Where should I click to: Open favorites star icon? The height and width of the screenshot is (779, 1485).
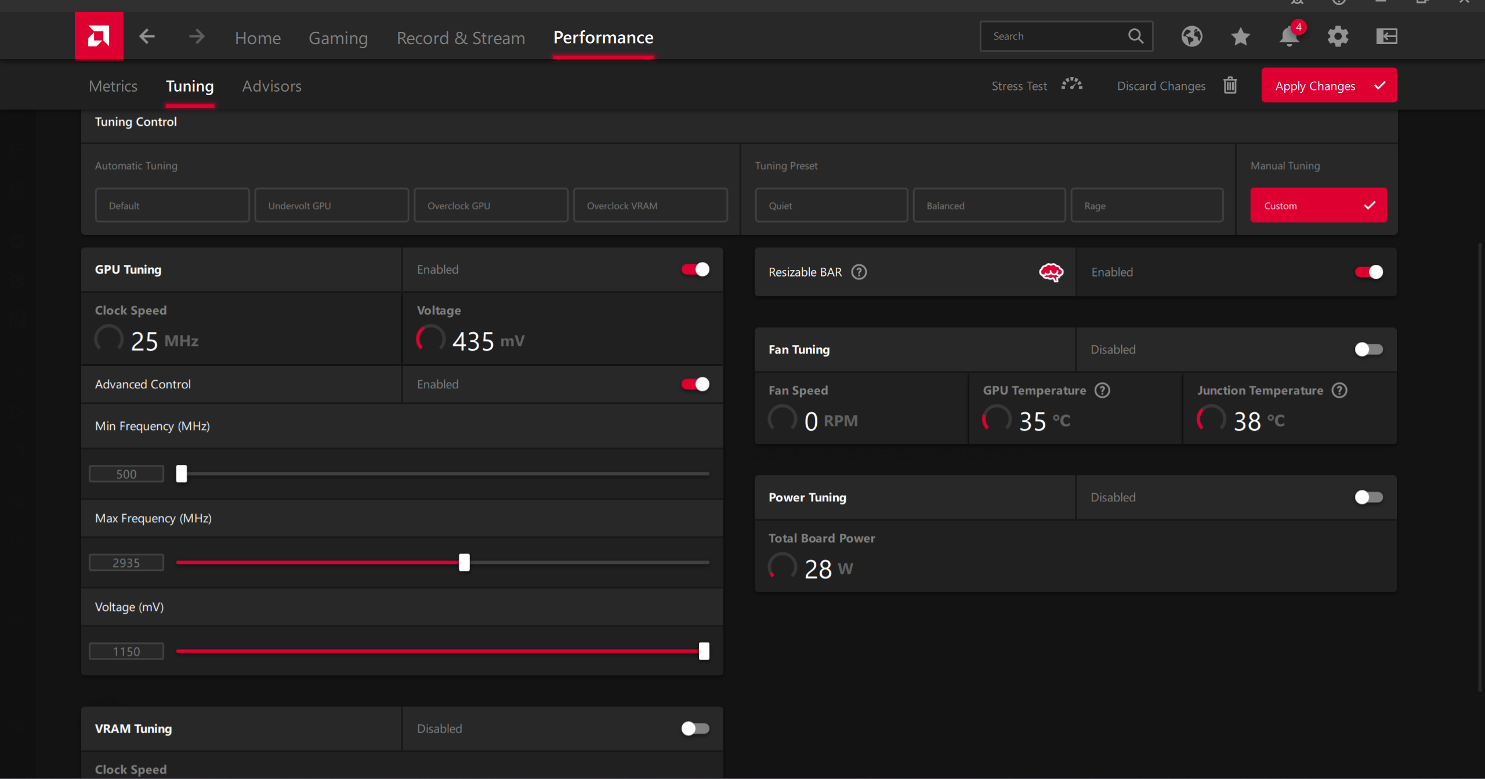[x=1240, y=37]
